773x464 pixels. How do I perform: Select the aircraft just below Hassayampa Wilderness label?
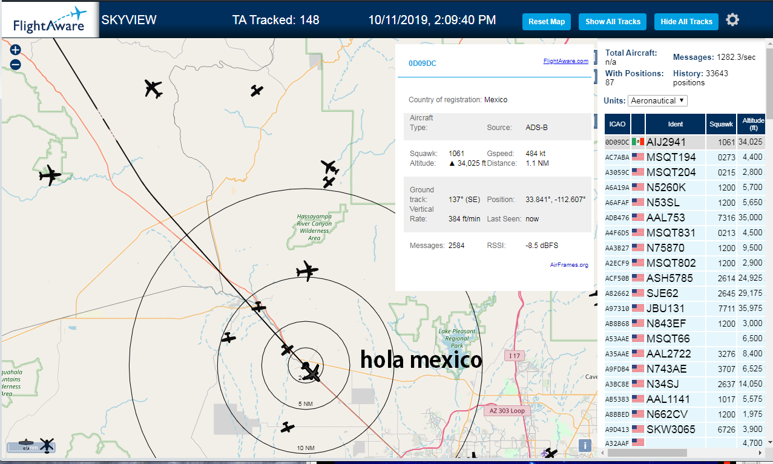(x=308, y=270)
